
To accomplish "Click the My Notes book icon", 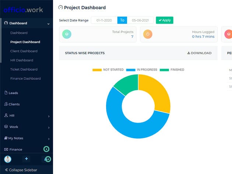I will [6, 138].
